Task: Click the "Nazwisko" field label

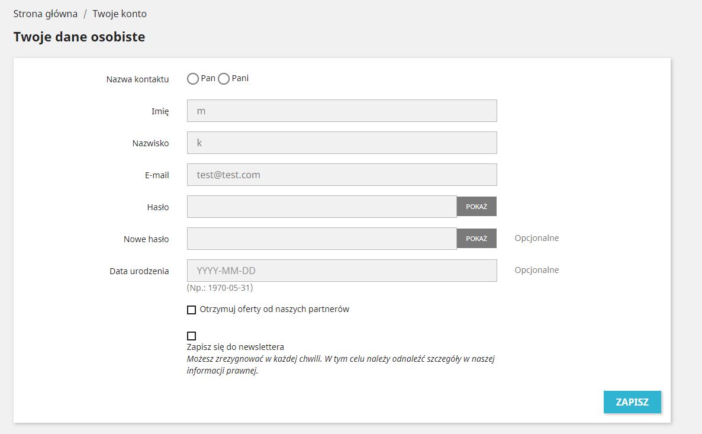Action: point(150,143)
